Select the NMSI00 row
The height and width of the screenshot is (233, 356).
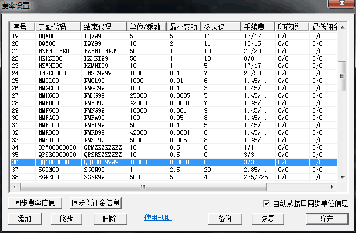point(174,140)
